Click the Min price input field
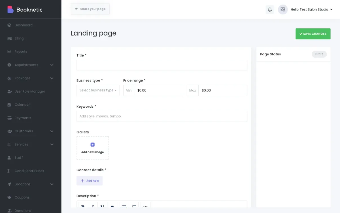340x213 pixels. coord(158,90)
